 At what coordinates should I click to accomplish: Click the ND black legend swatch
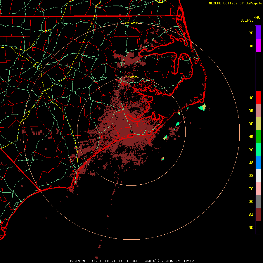[x=258, y=227]
